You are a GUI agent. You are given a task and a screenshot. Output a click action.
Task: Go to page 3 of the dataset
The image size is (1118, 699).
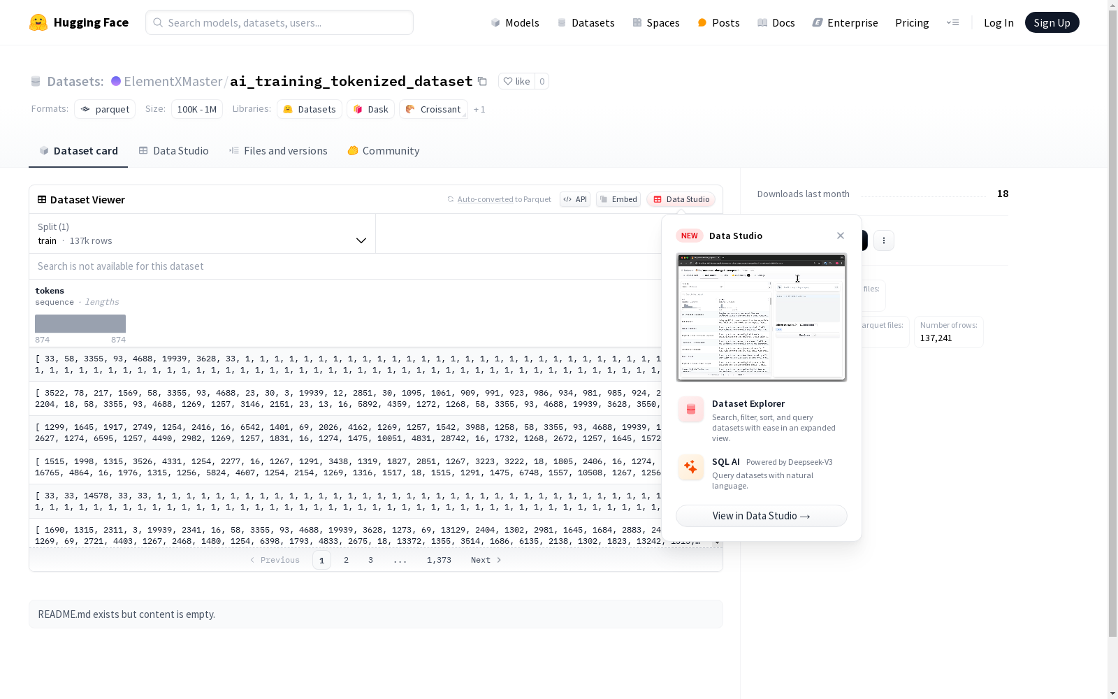point(370,560)
